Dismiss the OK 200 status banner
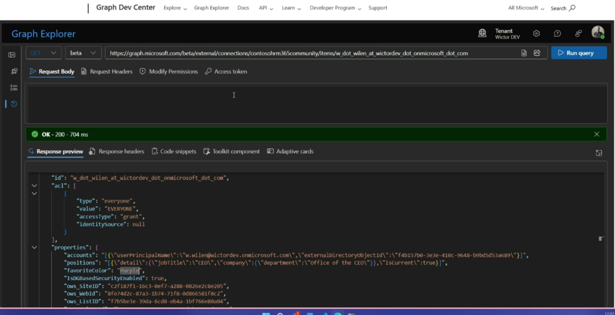The height and width of the screenshot is (315, 615). click(596, 134)
